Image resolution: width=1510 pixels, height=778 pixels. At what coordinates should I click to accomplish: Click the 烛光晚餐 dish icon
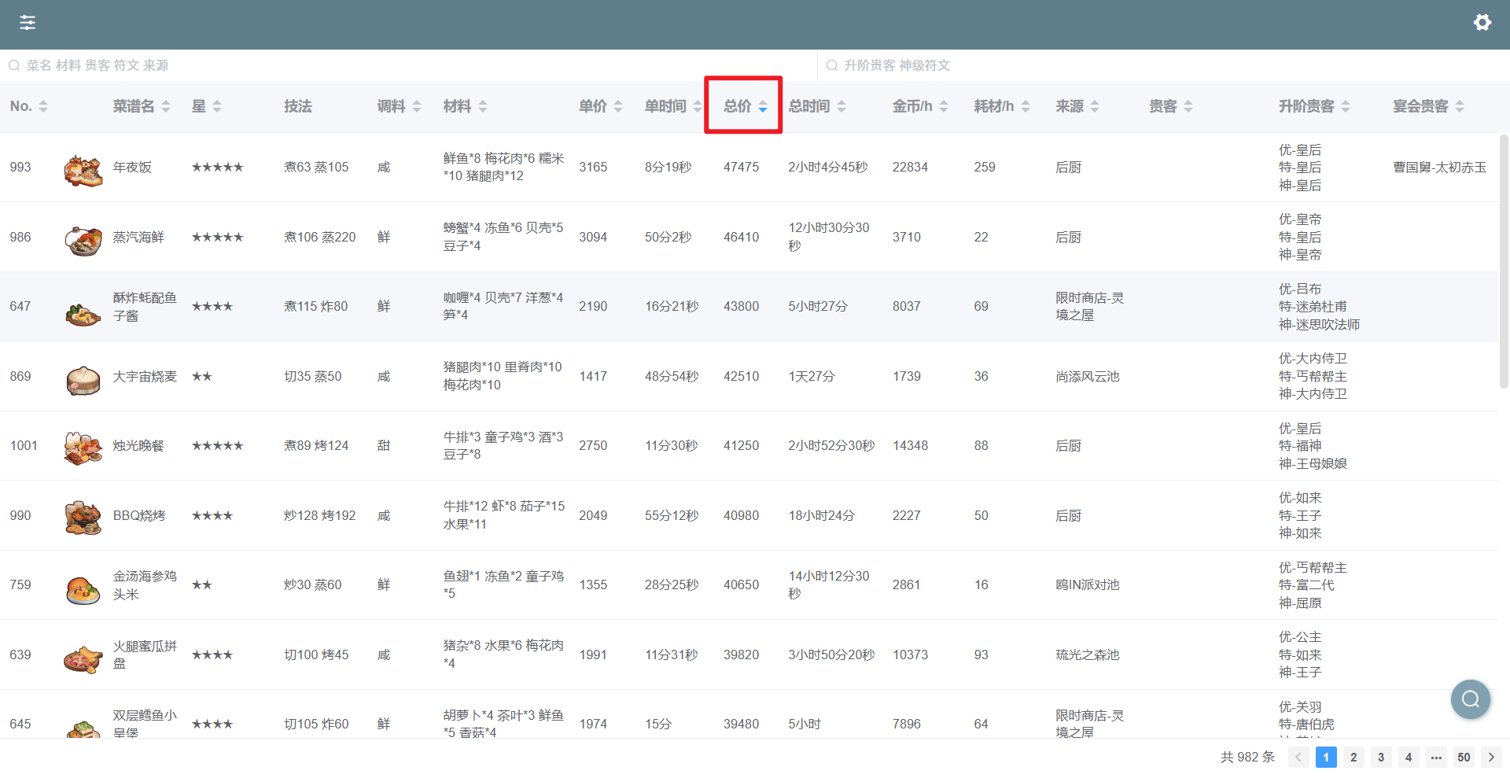[83, 447]
